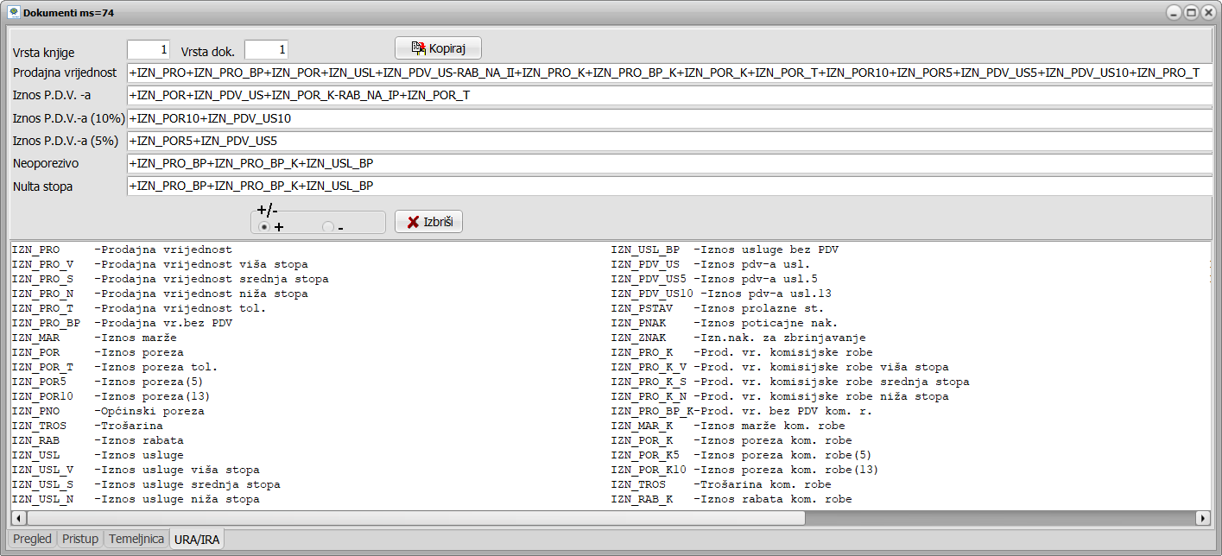Viewport: 1222px width, 556px height.
Task: Switch to the Pregled tab
Action: tap(33, 539)
